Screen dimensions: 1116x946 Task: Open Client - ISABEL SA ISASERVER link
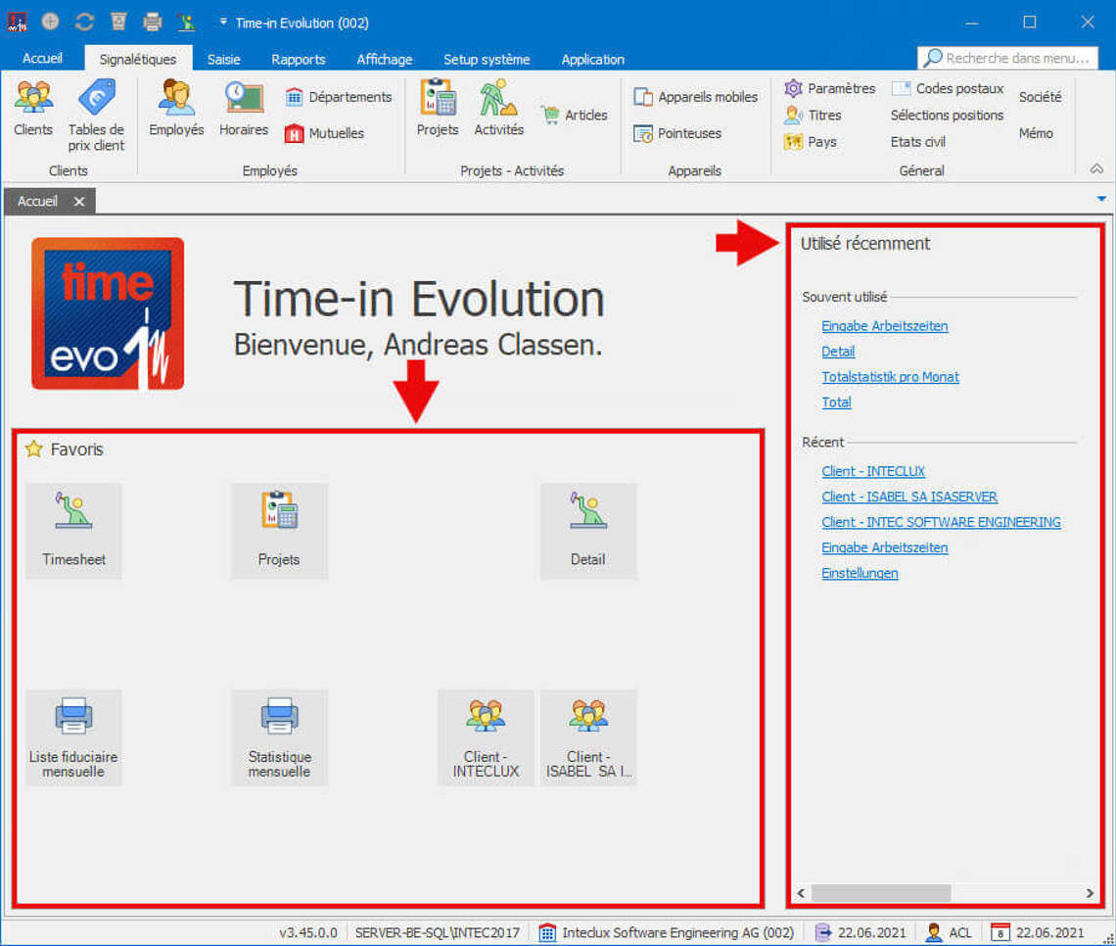908,497
